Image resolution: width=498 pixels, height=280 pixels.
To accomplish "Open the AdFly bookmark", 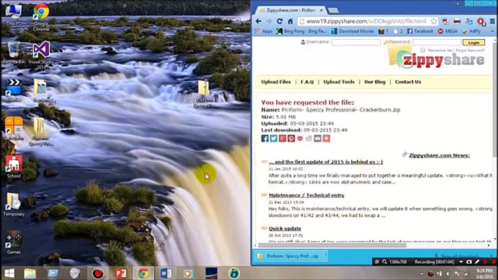I will pyautogui.click(x=472, y=31).
